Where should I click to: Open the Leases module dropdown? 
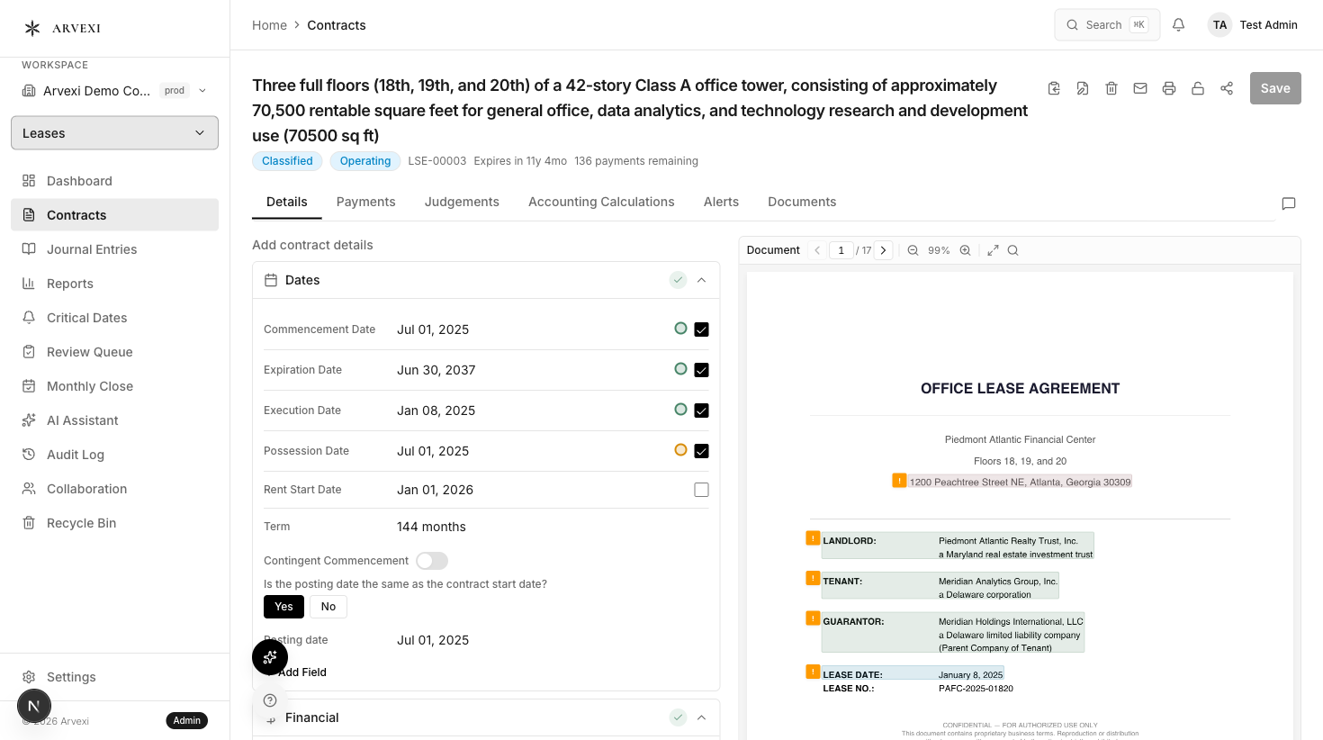[114, 133]
